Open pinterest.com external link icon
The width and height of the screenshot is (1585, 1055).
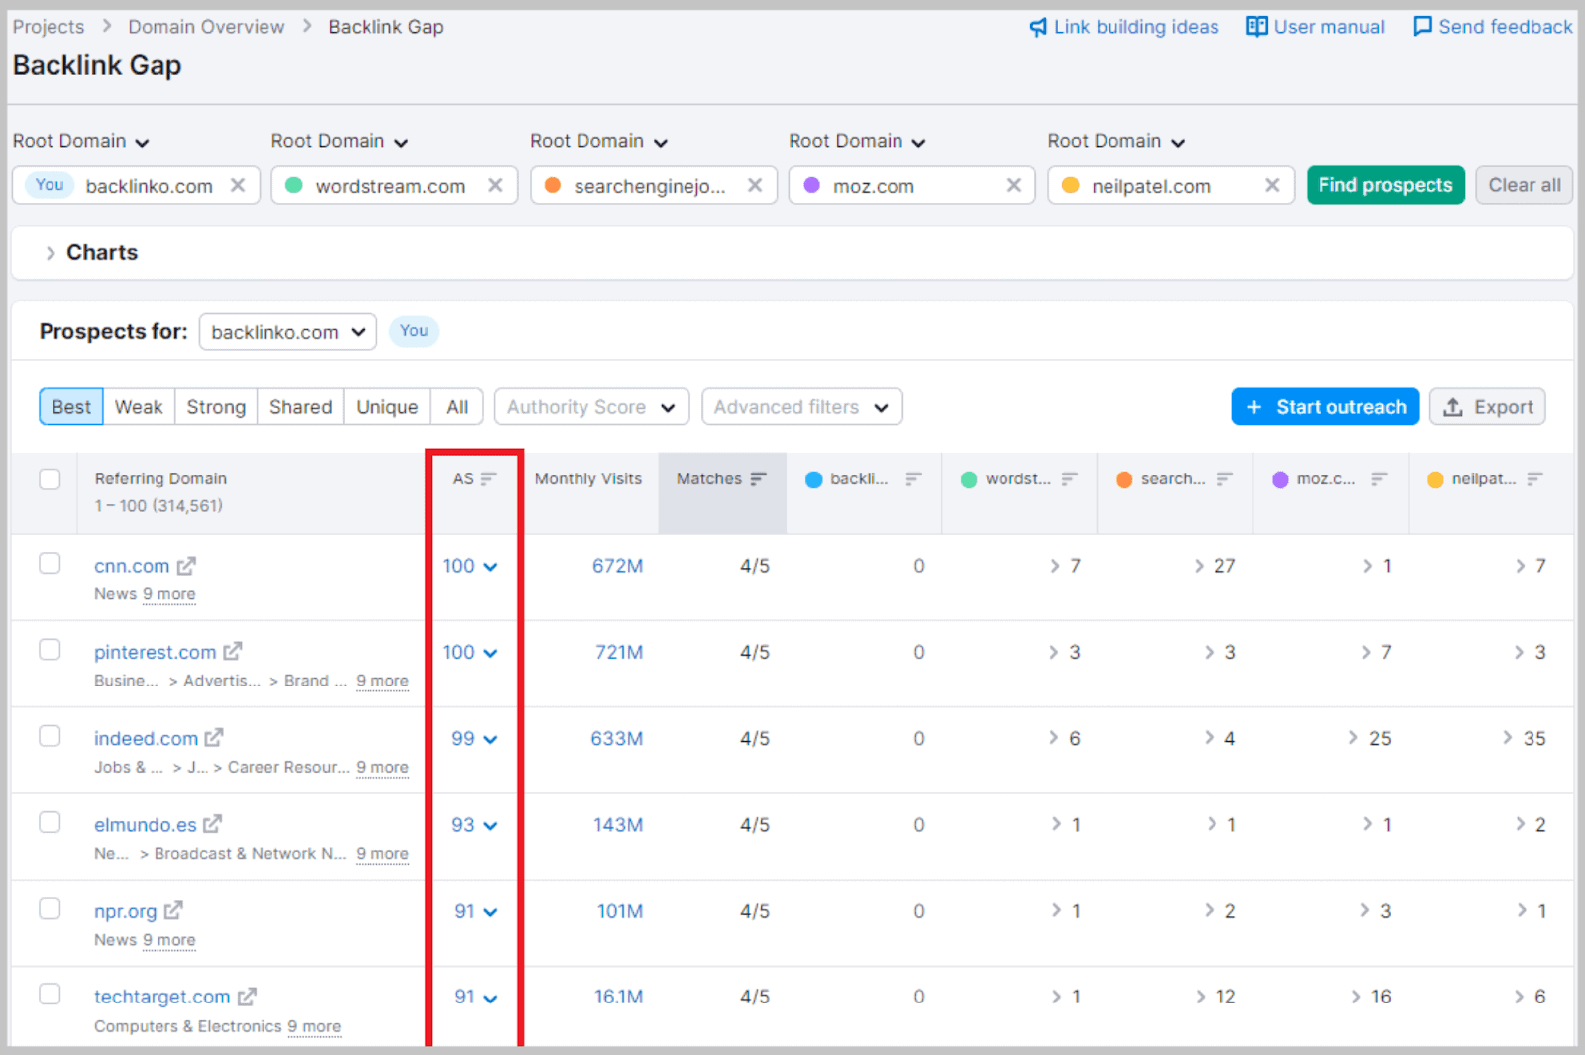(x=233, y=652)
